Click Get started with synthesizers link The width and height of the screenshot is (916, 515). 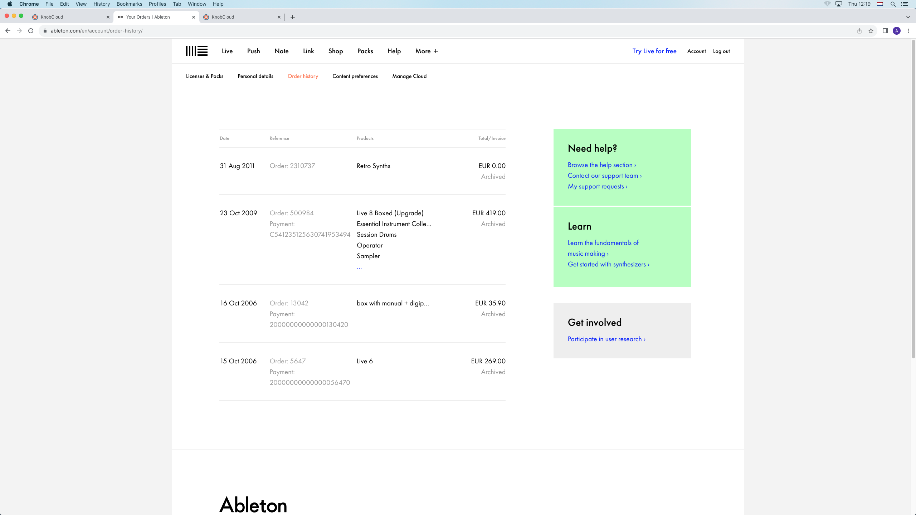[609, 264]
